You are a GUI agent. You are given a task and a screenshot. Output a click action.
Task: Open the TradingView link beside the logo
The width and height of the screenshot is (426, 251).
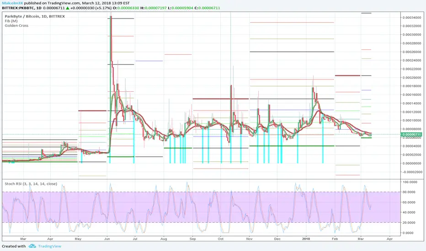click(50, 246)
